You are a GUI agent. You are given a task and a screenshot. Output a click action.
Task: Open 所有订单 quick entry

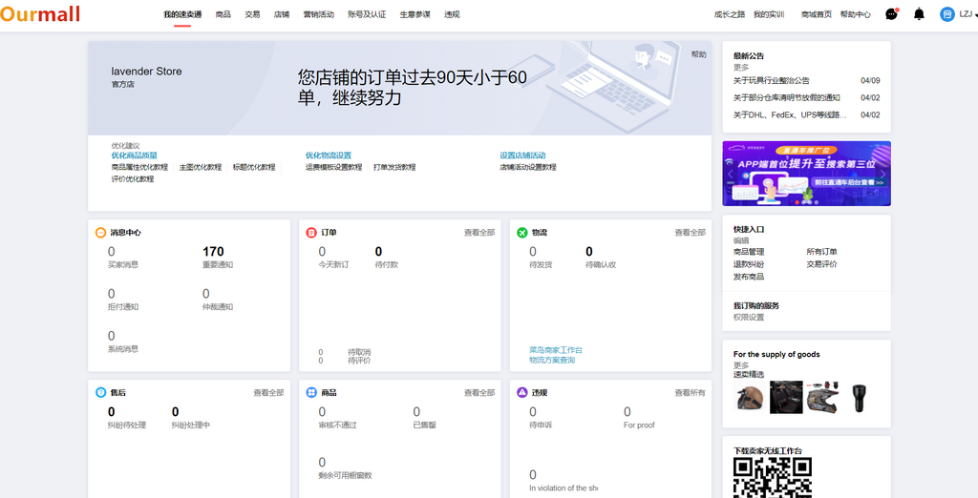click(821, 252)
